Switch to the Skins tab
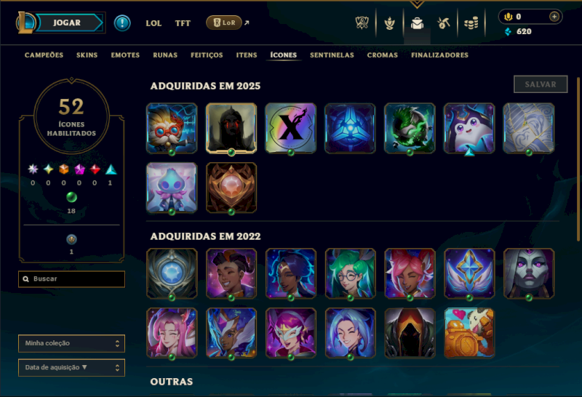The width and height of the screenshot is (582, 397). [x=87, y=55]
